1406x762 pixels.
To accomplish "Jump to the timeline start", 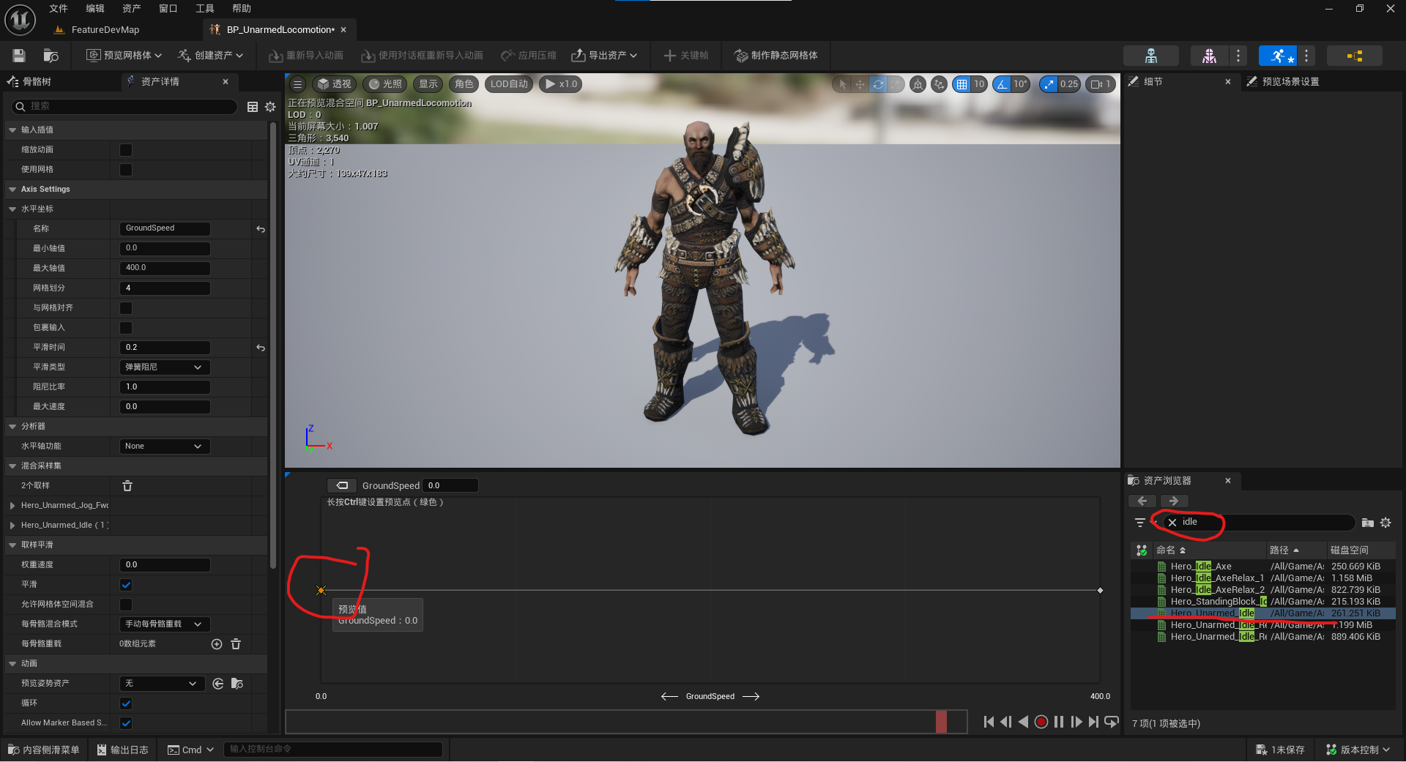I will click(x=989, y=722).
